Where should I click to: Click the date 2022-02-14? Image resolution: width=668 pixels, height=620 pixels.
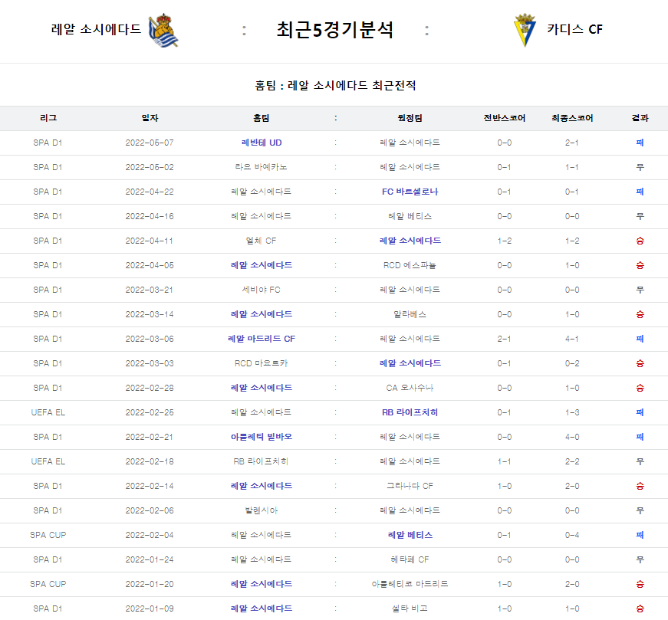tap(150, 486)
